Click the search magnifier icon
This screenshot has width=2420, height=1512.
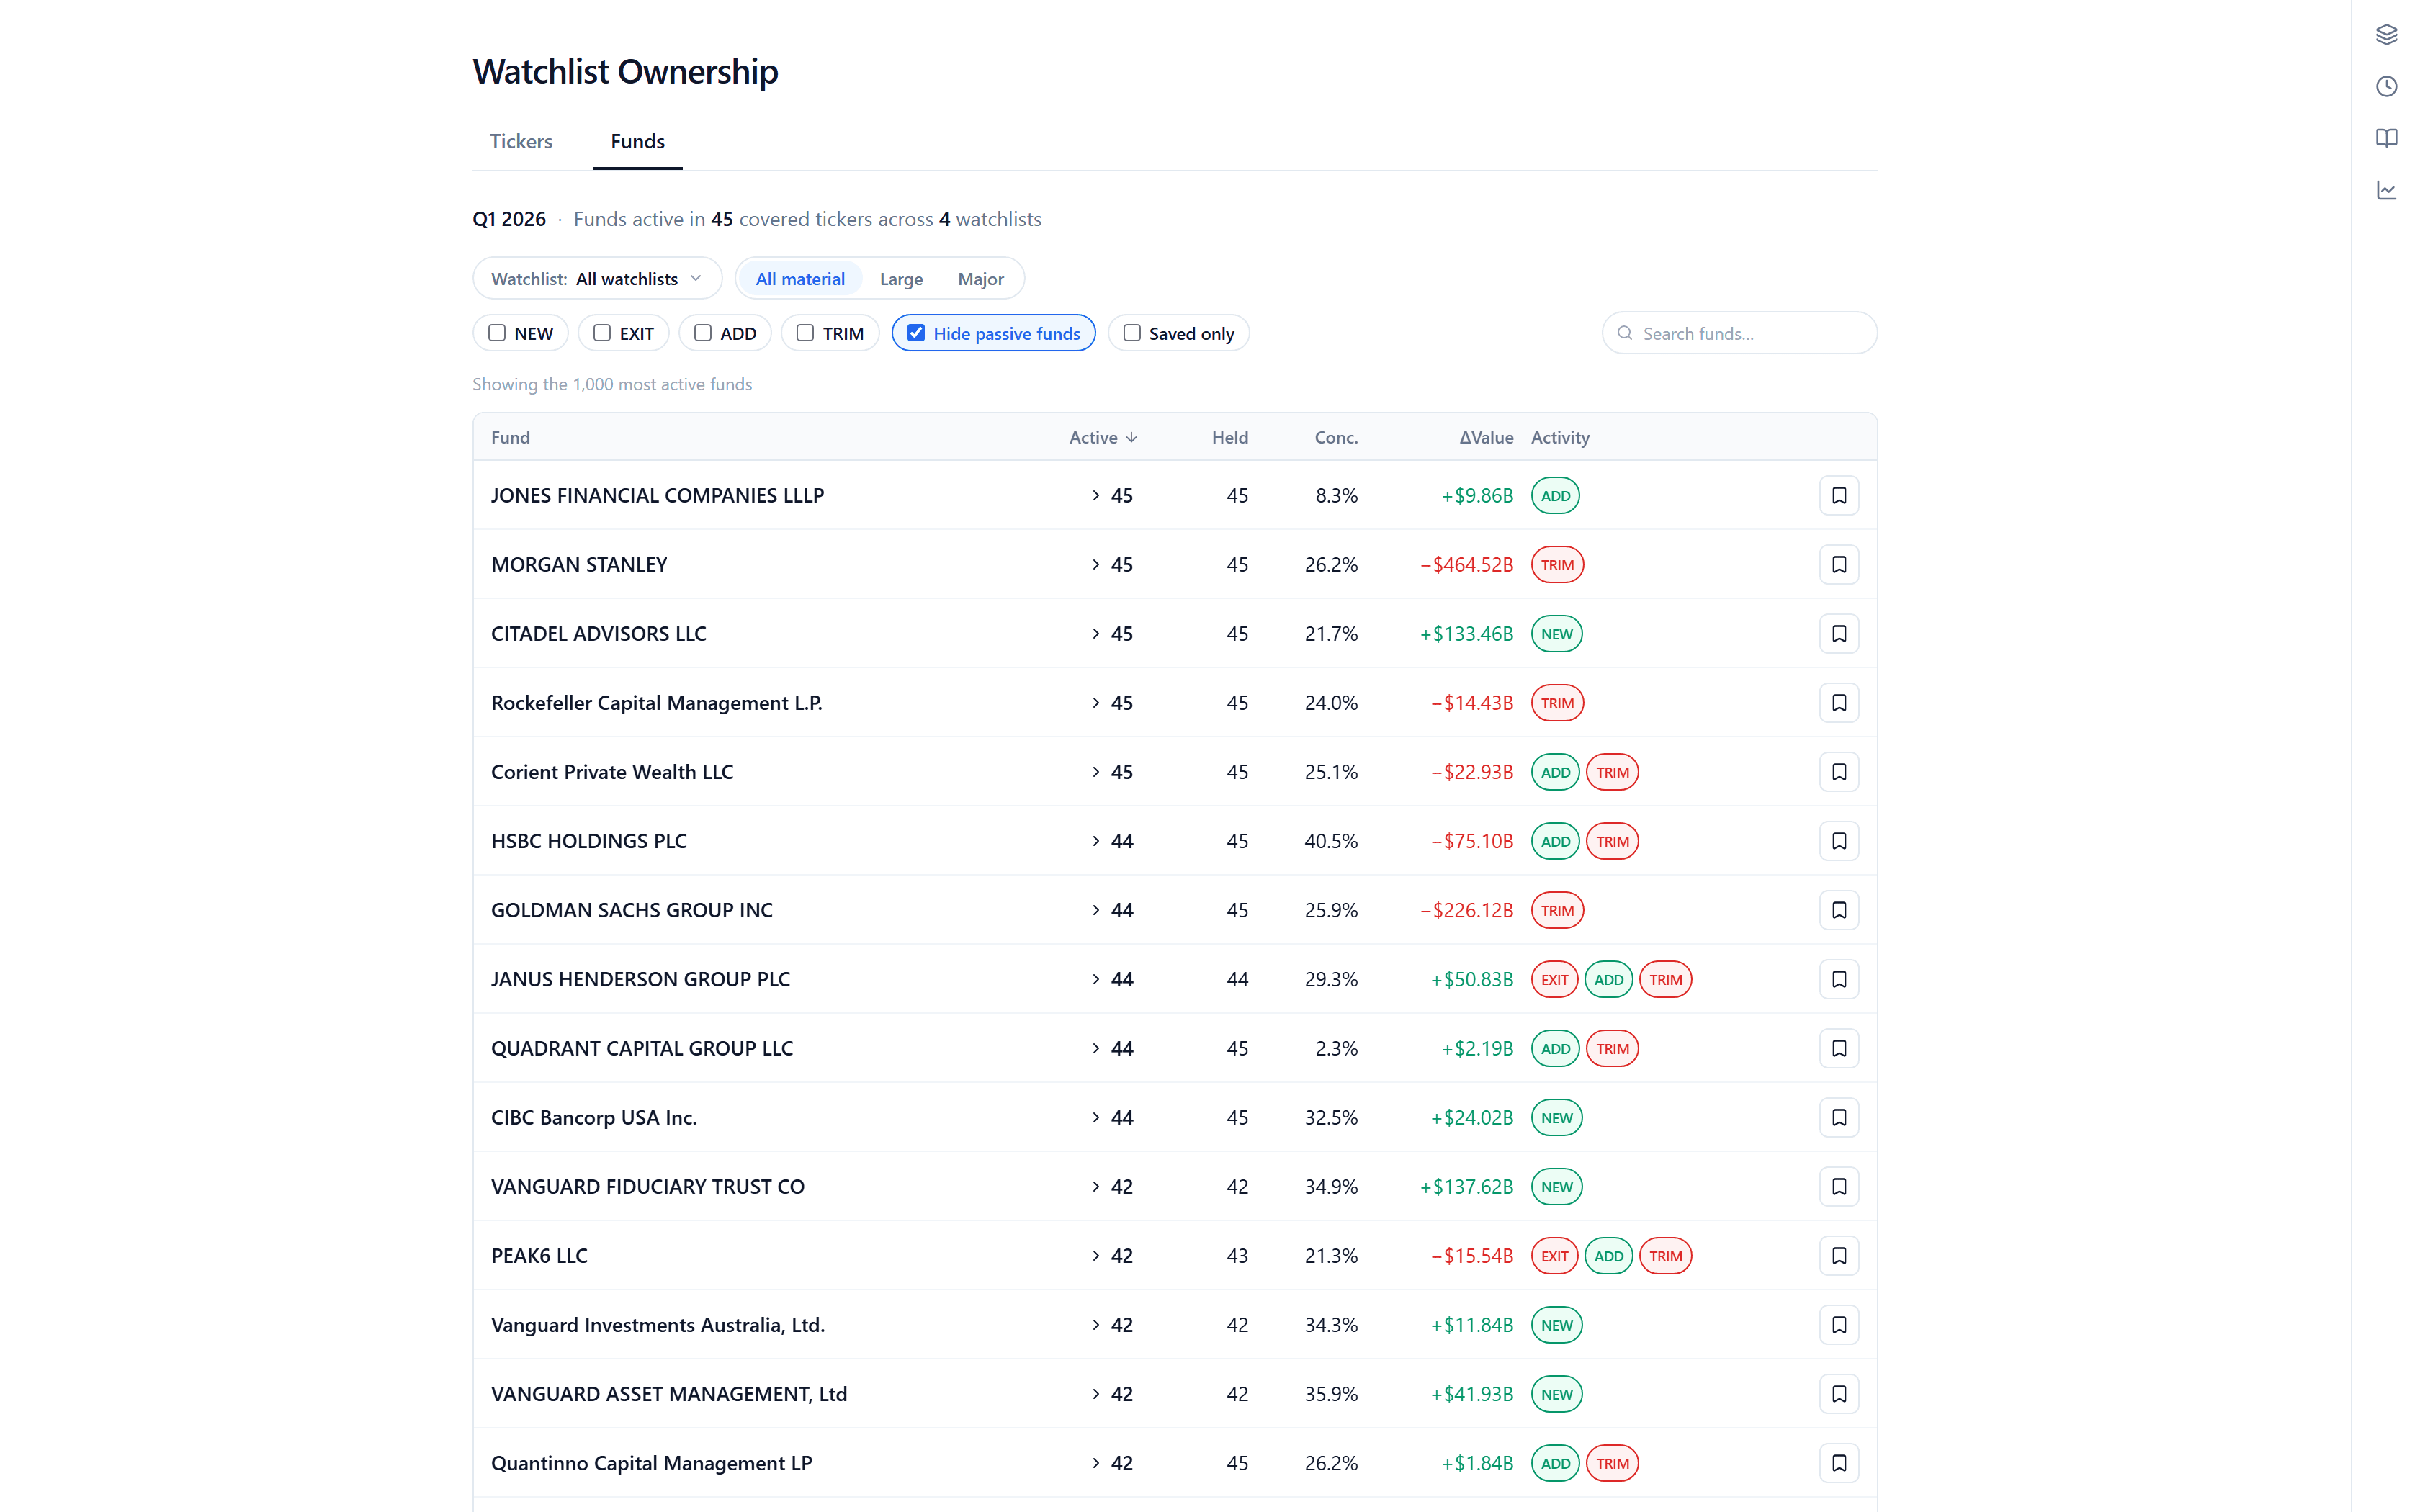click(1624, 333)
